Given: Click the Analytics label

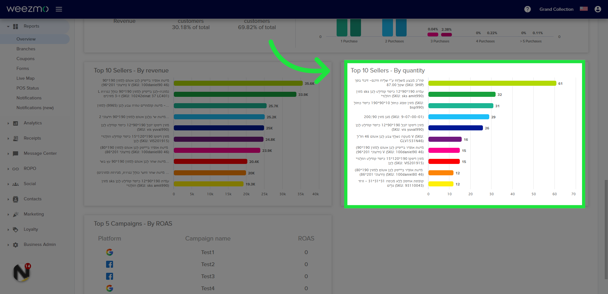Looking at the screenshot, I should click(33, 123).
